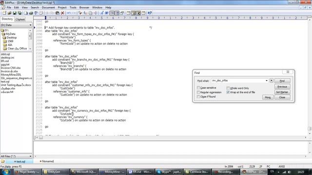Open the drive selector showing [D:] Data

(16, 25)
